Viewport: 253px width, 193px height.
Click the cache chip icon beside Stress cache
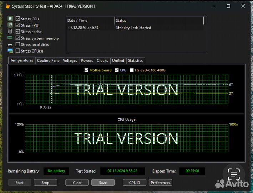pyautogui.click(x=10, y=31)
